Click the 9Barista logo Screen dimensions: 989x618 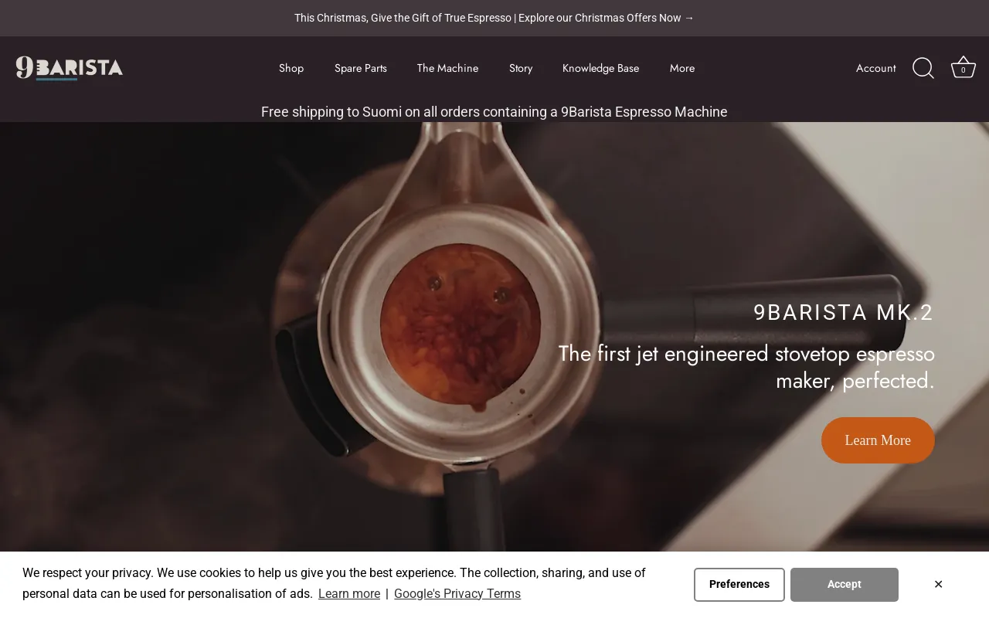coord(70,68)
